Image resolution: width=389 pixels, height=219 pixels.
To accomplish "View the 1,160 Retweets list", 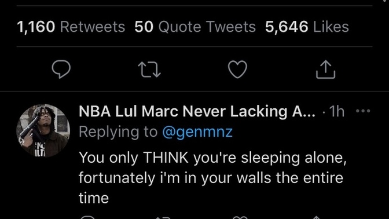I will click(71, 27).
